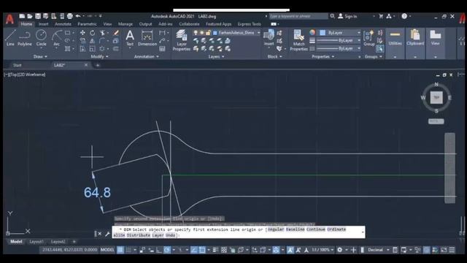Viewport: 467px width, 263px height.
Task: Select the Line tool
Action: (x=10, y=38)
